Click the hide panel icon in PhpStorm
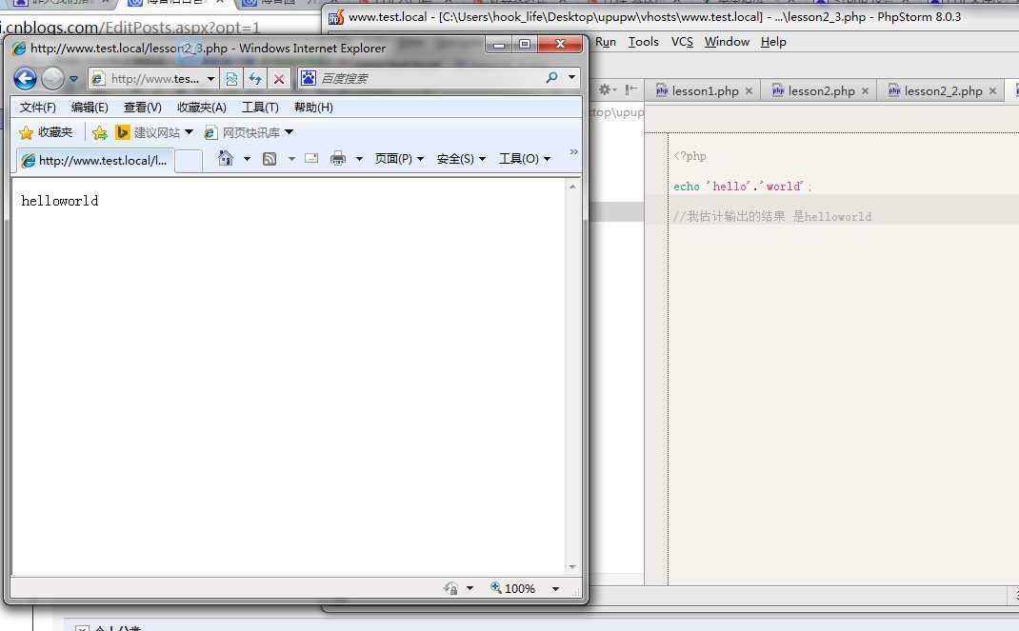Screen dimensions: 1019x631 point(630,89)
